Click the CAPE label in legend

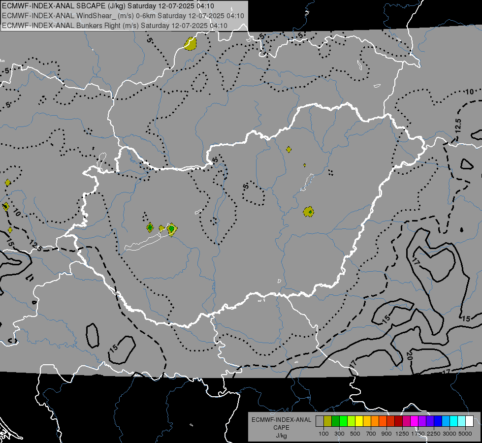[x=281, y=428]
